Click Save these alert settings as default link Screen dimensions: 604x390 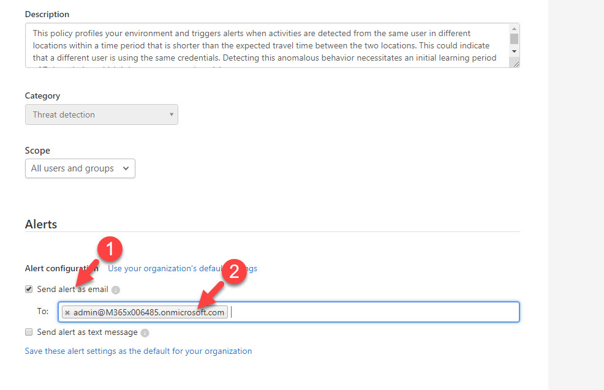pyautogui.click(x=138, y=351)
